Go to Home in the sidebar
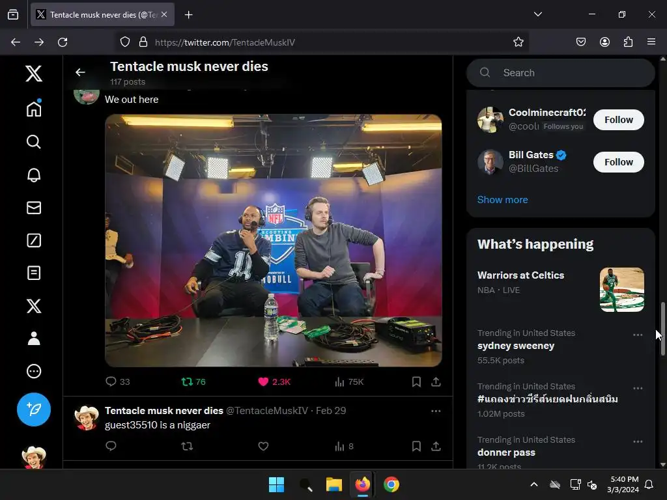The height and width of the screenshot is (500, 667). (x=34, y=109)
